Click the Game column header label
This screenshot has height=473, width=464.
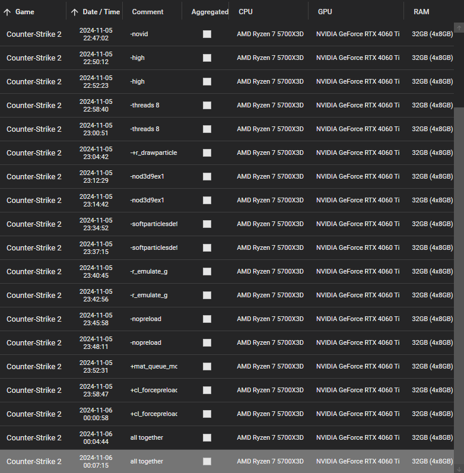coord(25,12)
